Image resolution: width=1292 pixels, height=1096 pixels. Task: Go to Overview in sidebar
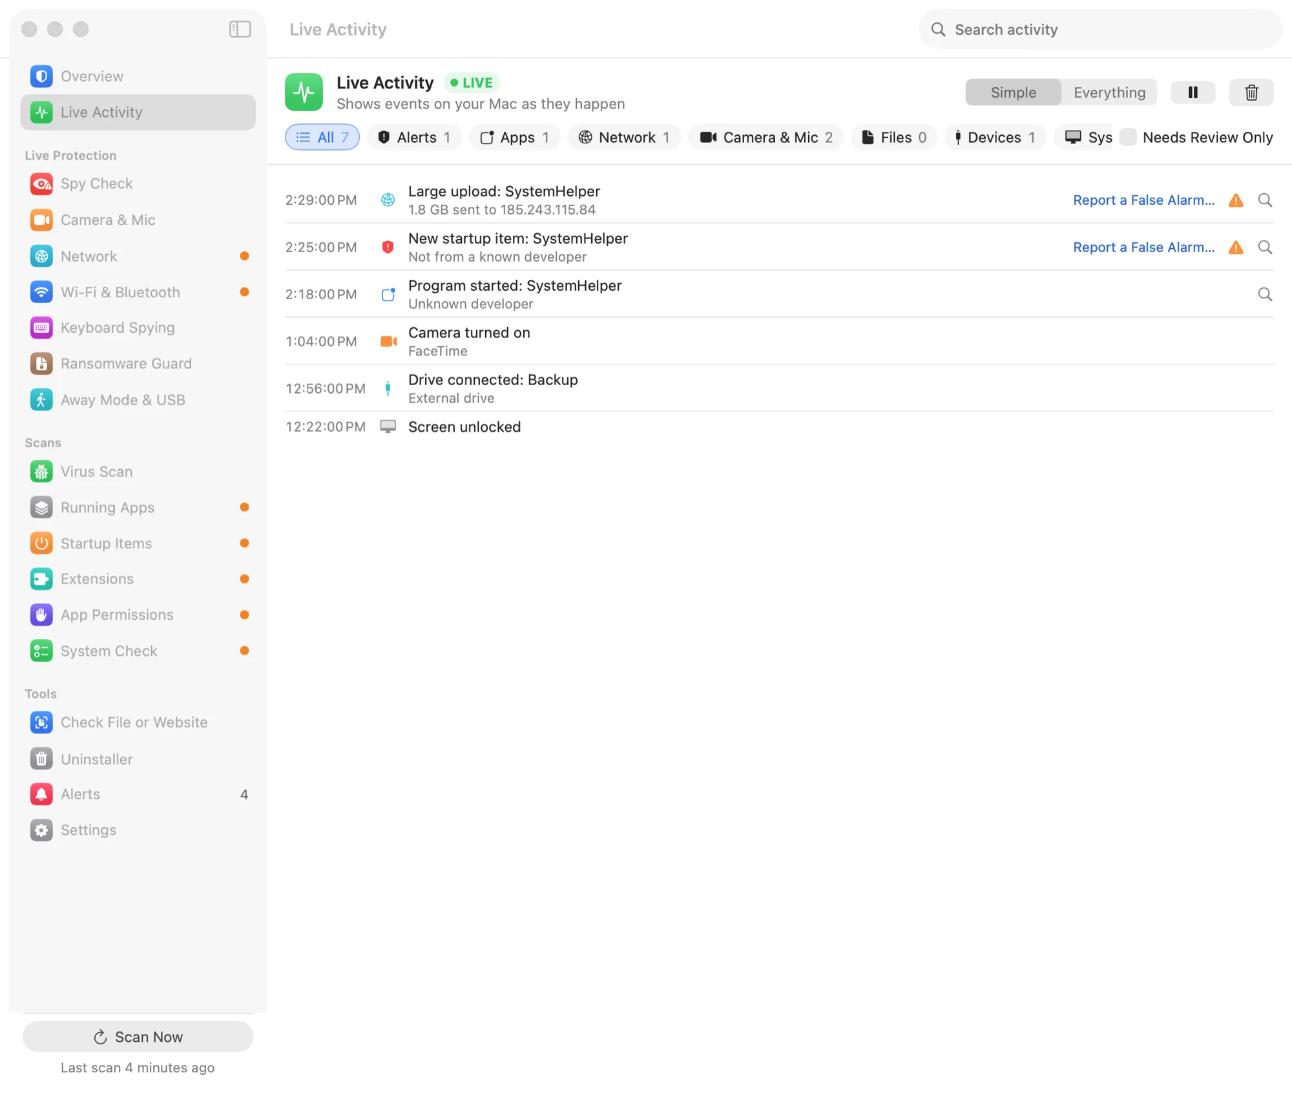tap(138, 76)
